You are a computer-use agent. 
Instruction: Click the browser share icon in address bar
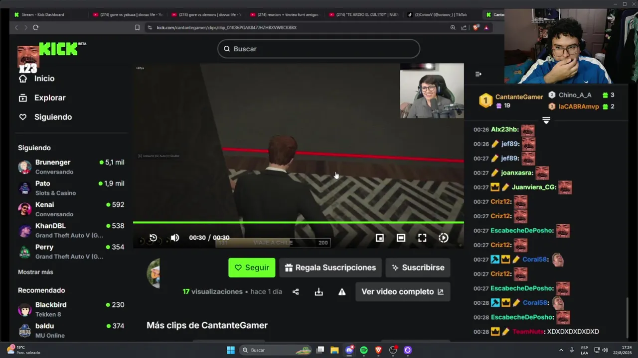click(x=464, y=27)
